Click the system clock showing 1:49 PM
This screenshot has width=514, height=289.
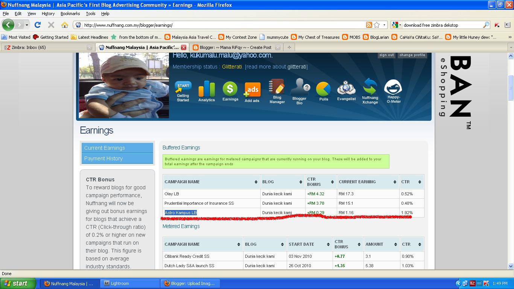(500, 283)
